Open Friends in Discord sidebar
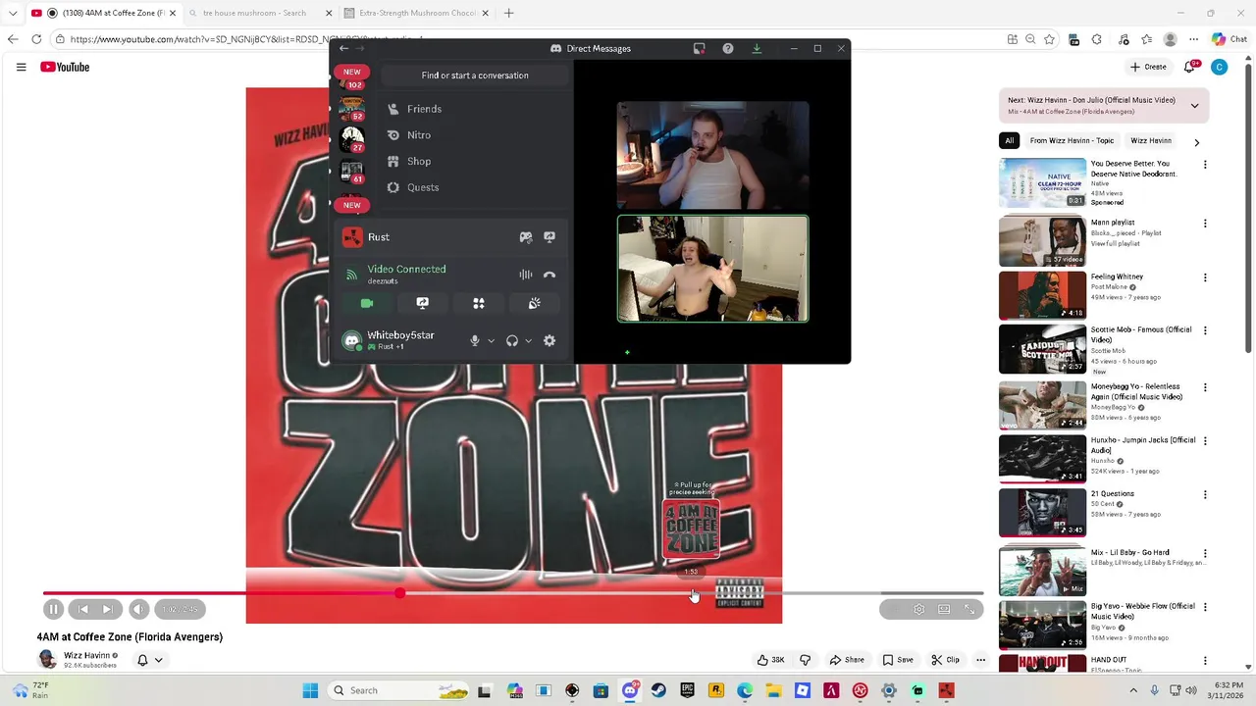Viewport: 1256px width, 706px height. 473,109
